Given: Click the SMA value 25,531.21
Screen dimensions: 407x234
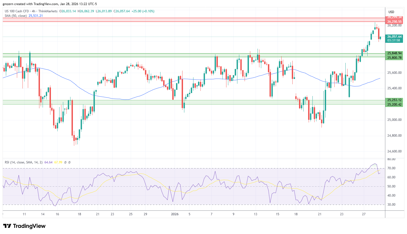Looking at the screenshot, I should pyautogui.click(x=36, y=16).
